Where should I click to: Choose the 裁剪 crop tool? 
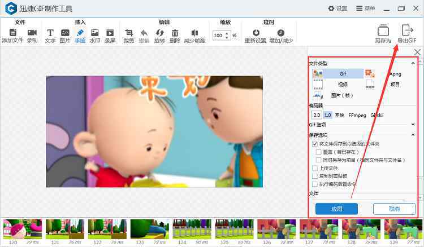(x=129, y=33)
